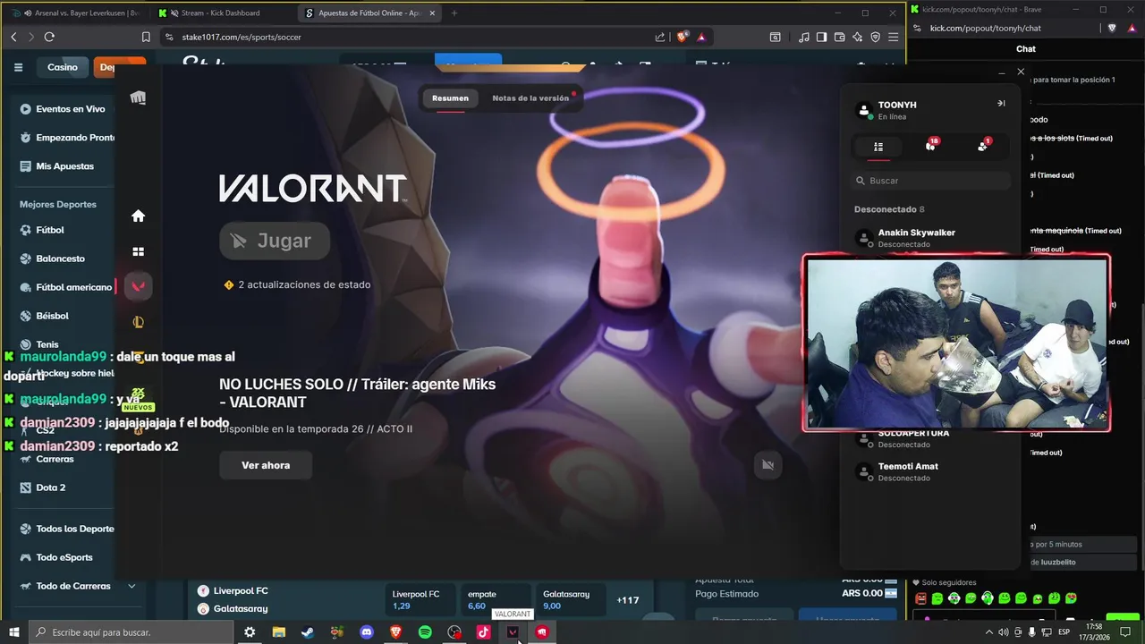This screenshot has height=644, width=1145.
Task: Switch to Arsenal vs. Bayer Leverkusen browser tab
Action: 80,13
